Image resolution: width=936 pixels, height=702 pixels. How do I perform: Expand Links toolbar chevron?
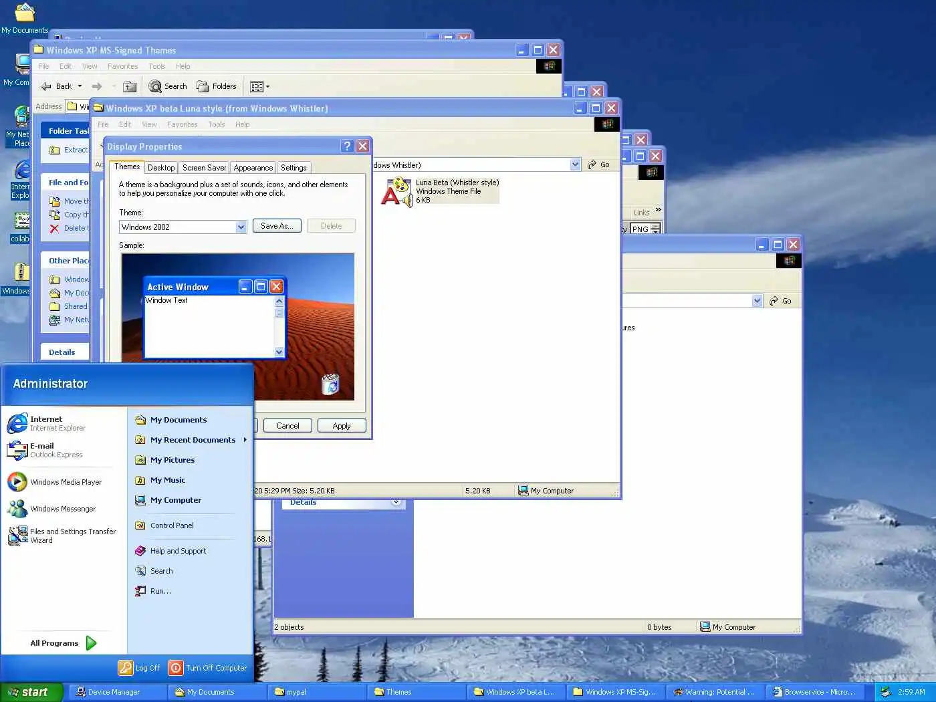click(x=659, y=210)
